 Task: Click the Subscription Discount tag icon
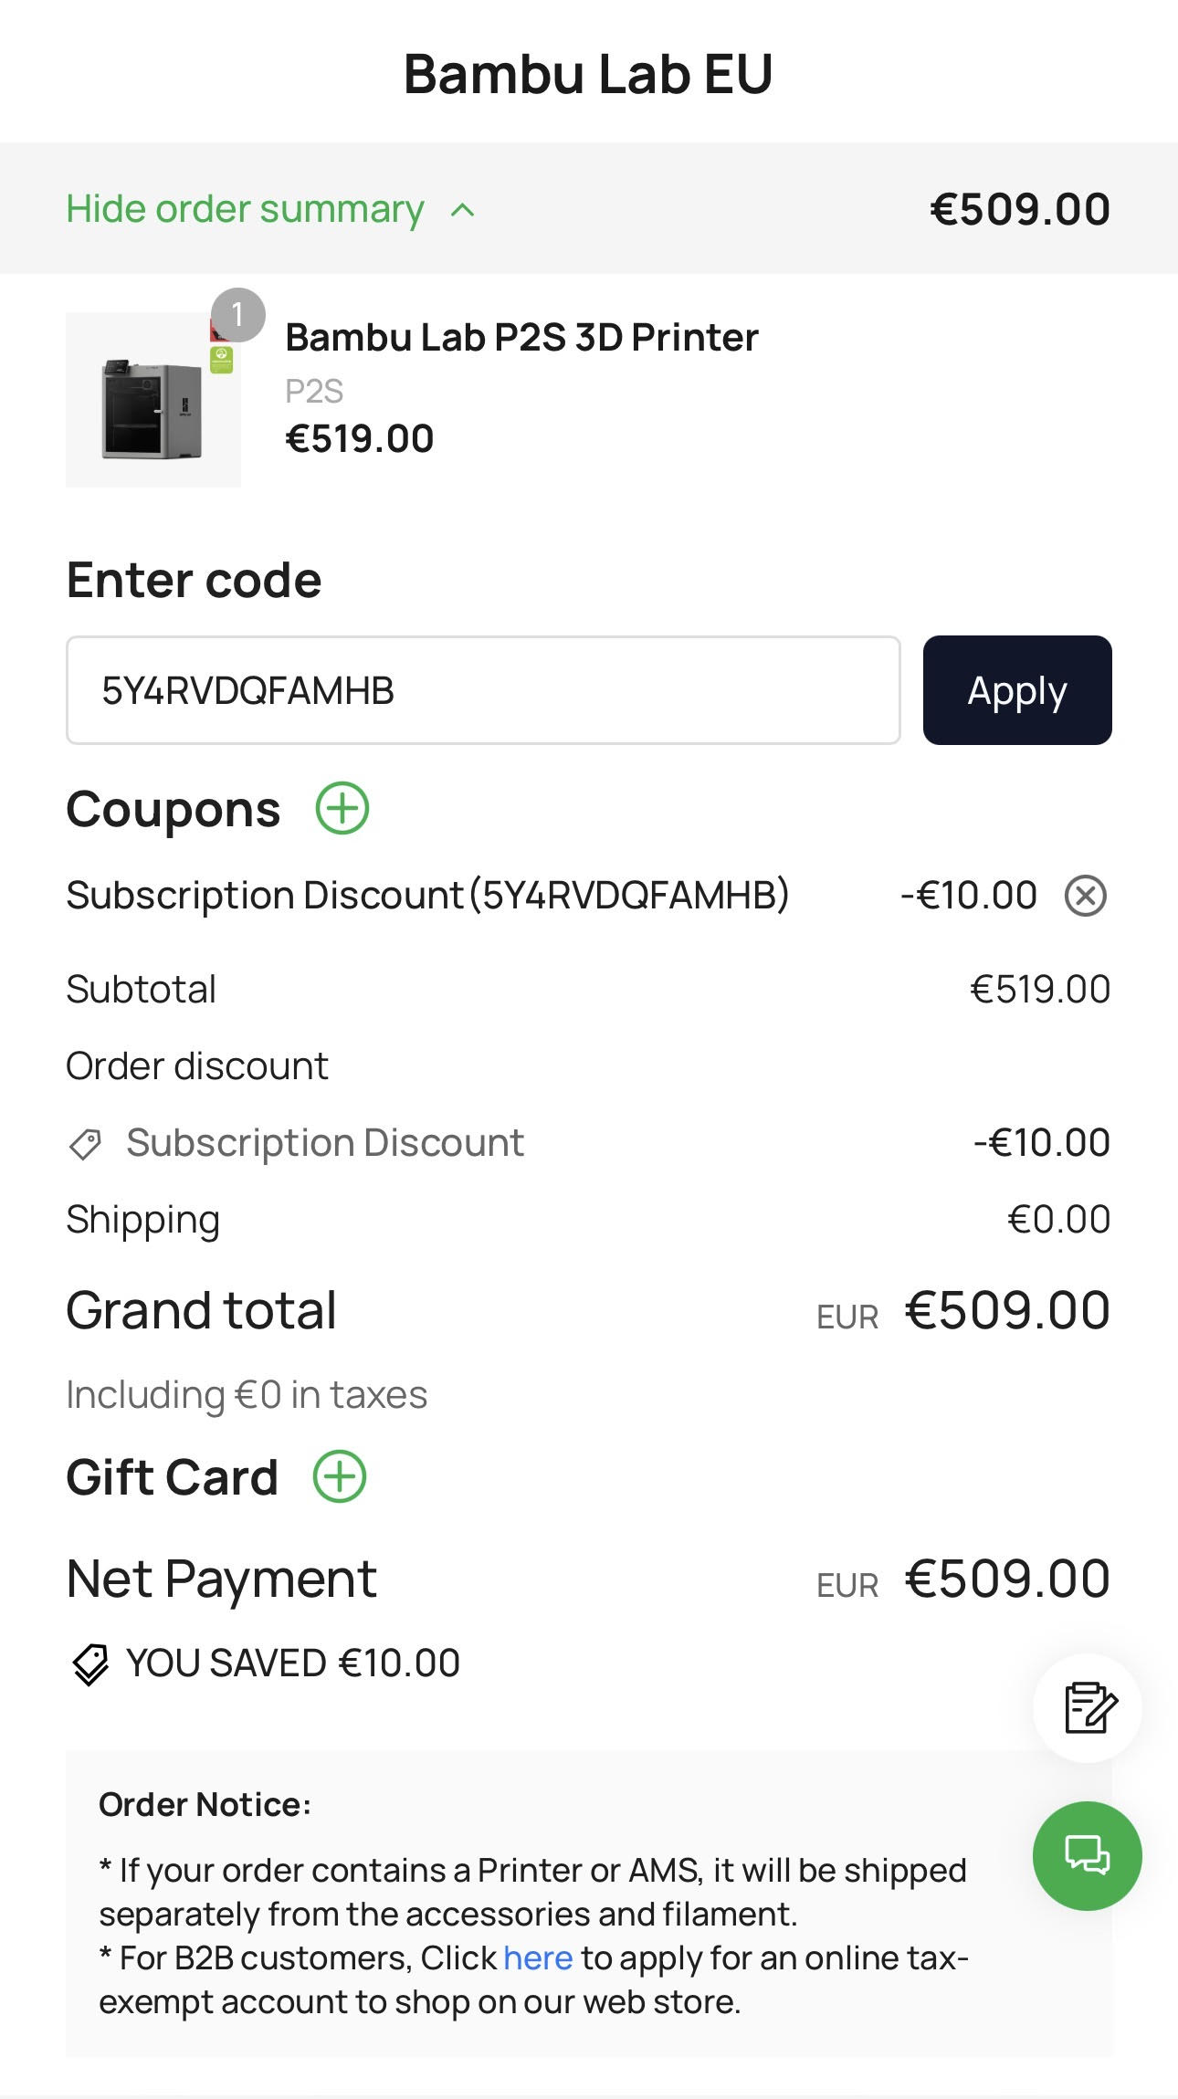point(86,1144)
